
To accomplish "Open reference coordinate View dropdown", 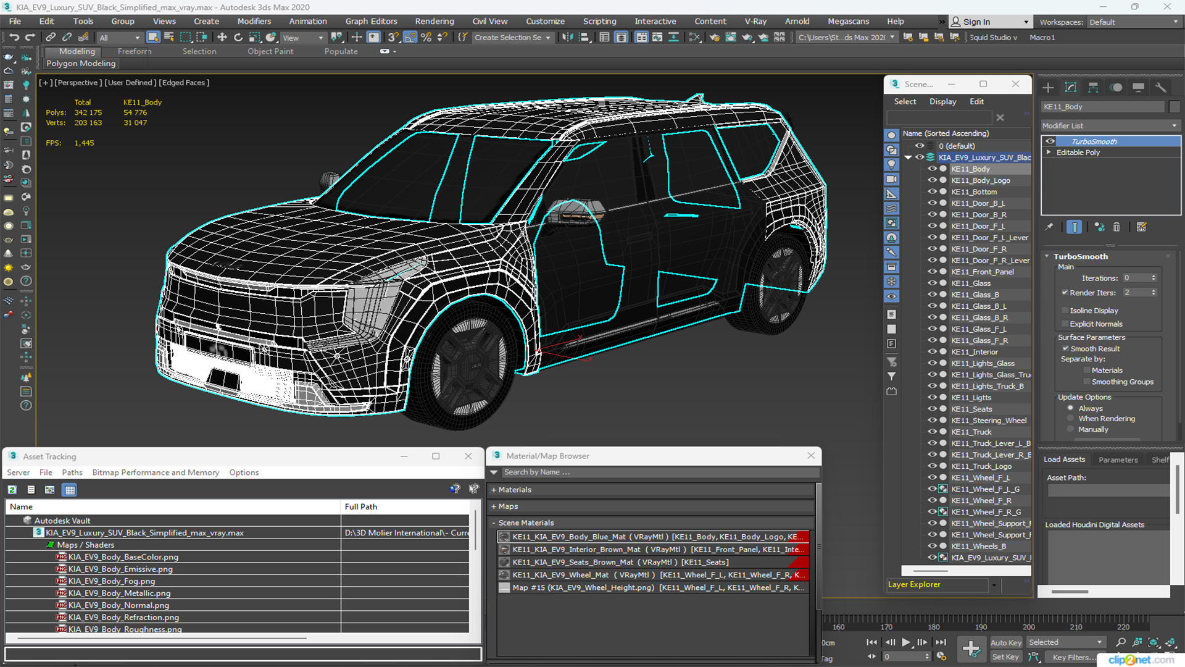I will (x=302, y=38).
